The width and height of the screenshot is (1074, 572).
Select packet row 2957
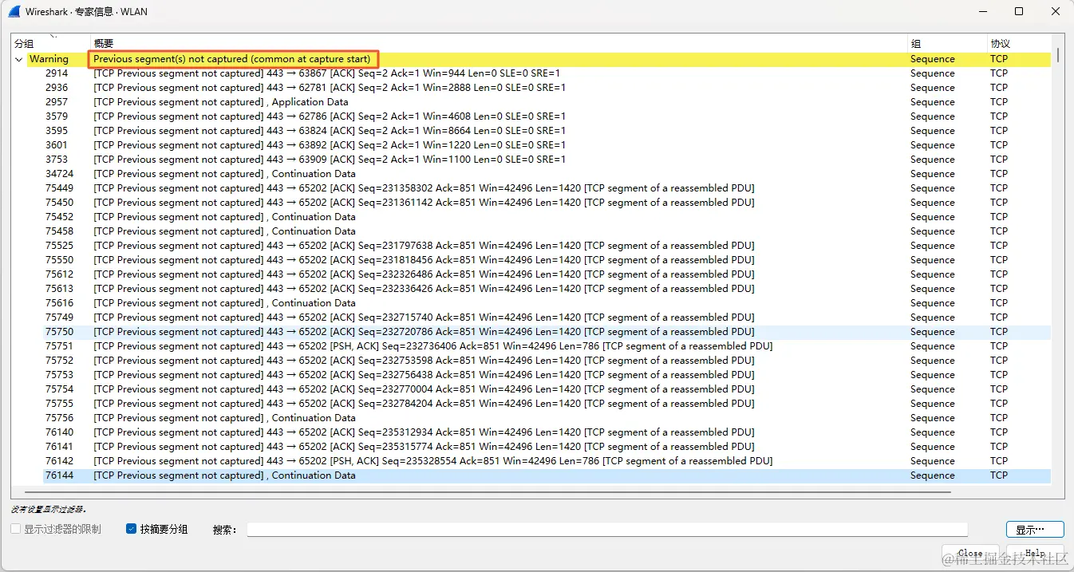(x=547, y=102)
